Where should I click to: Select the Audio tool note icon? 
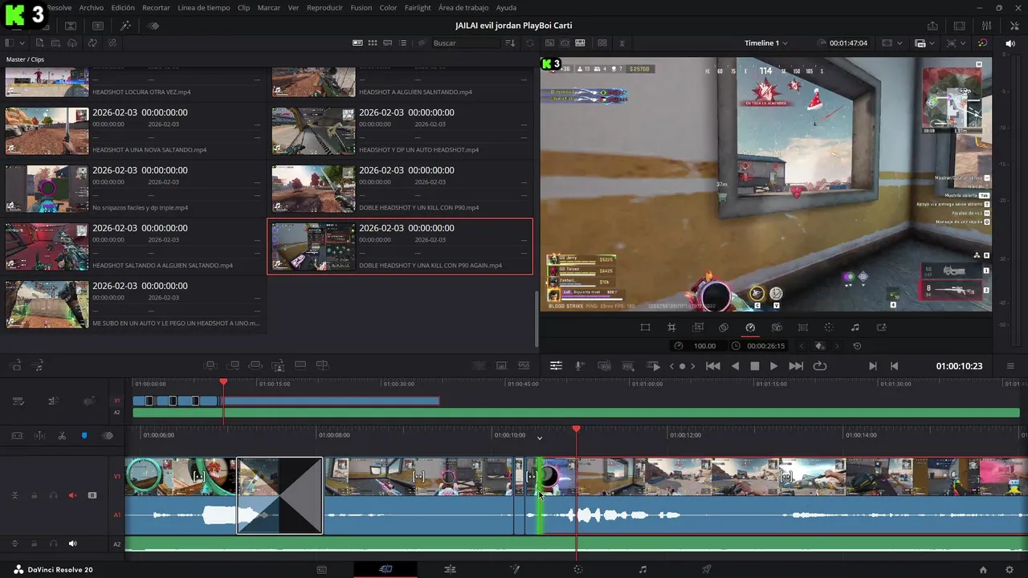pos(855,328)
